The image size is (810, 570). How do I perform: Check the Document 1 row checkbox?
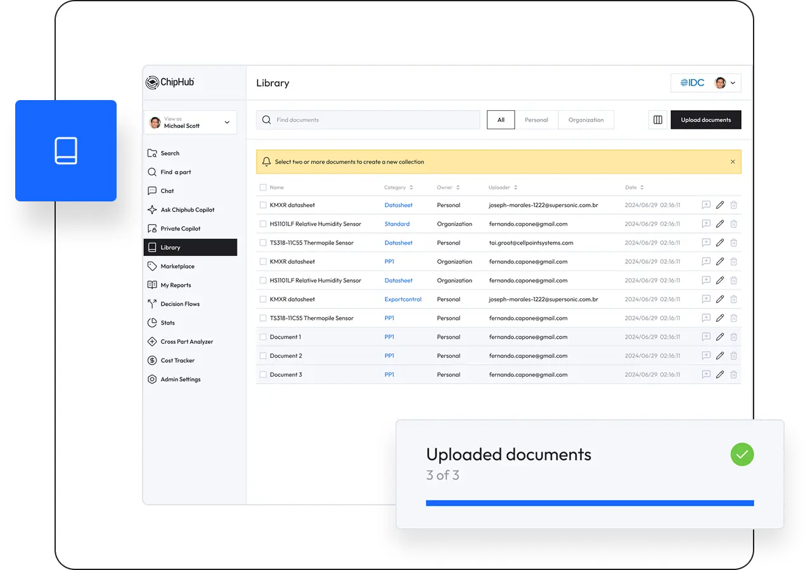pyautogui.click(x=263, y=337)
